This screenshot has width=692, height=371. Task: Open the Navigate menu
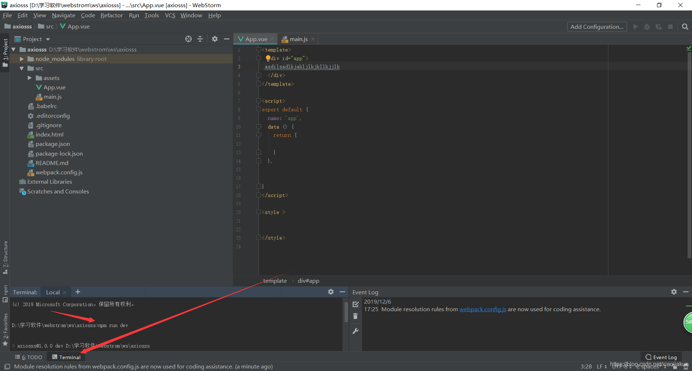coord(63,15)
